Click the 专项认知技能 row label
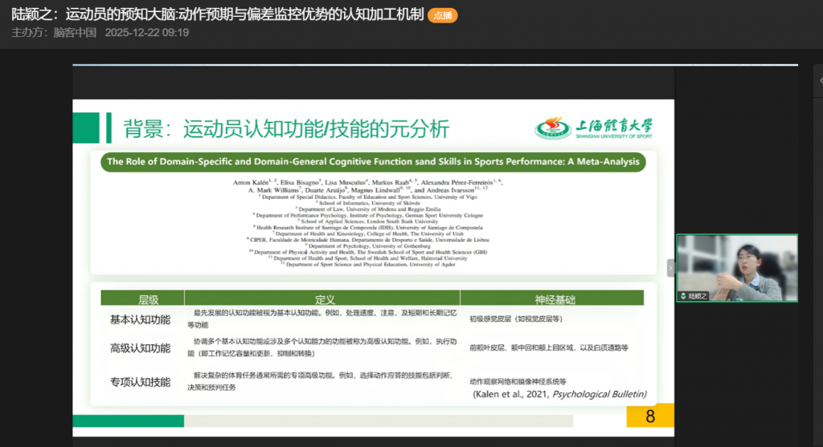The height and width of the screenshot is (447, 823). (x=140, y=382)
